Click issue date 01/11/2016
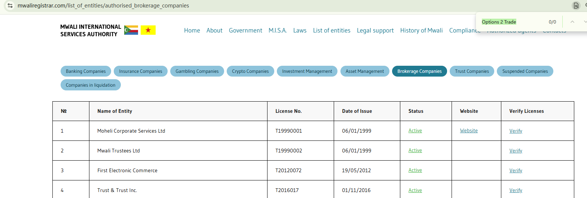Image resolution: width=587 pixels, height=198 pixels. (357, 191)
